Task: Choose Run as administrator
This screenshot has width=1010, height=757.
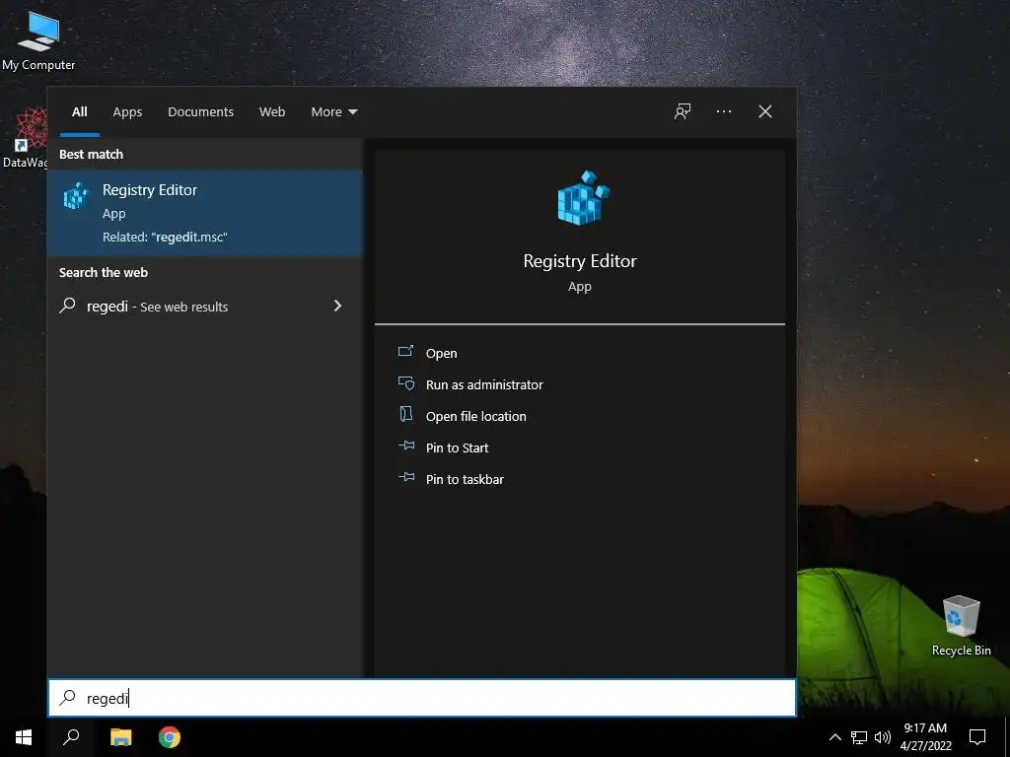Action: click(x=484, y=384)
